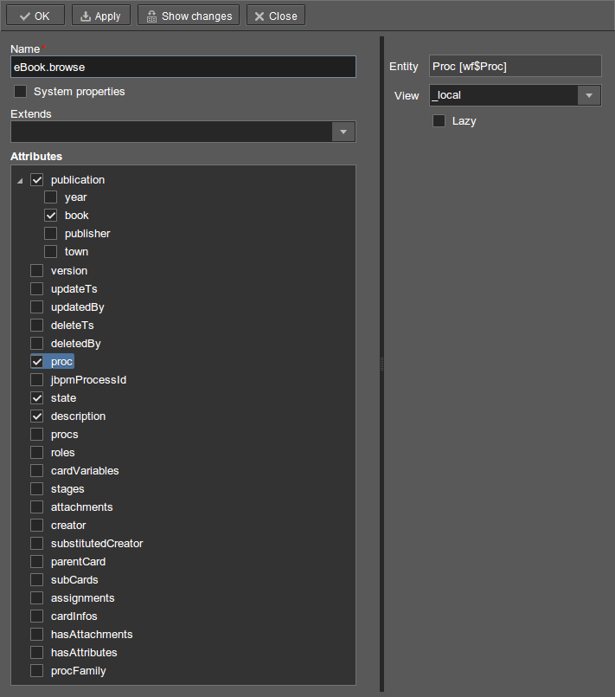
Task: Select the 'description' label in attributes
Action: pos(78,416)
